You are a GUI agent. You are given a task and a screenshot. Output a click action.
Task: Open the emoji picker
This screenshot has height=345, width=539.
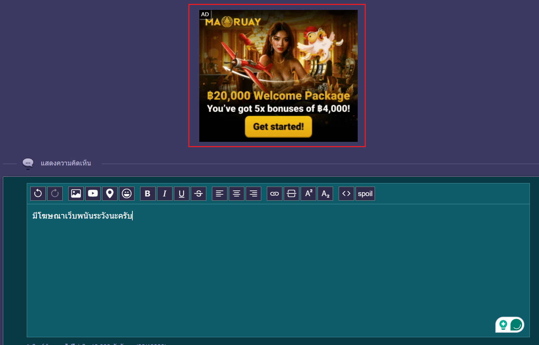pyautogui.click(x=127, y=194)
